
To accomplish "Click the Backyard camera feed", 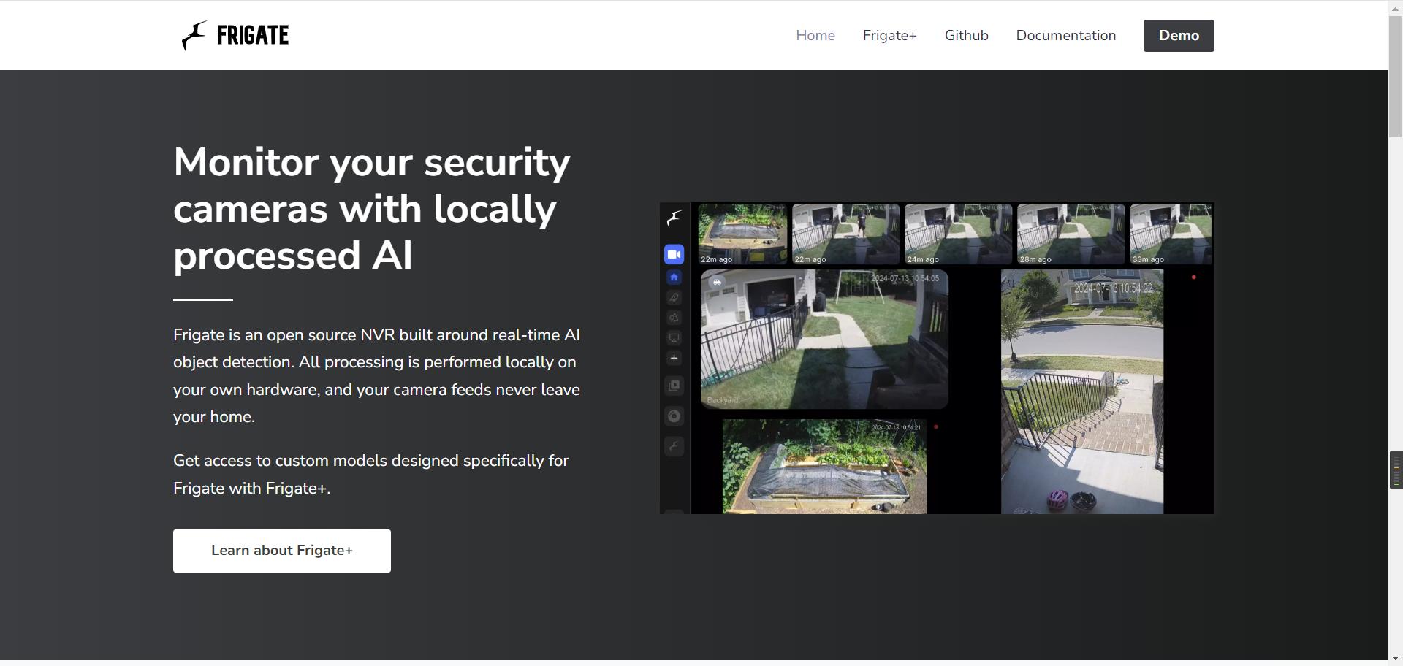I will 824,339.
